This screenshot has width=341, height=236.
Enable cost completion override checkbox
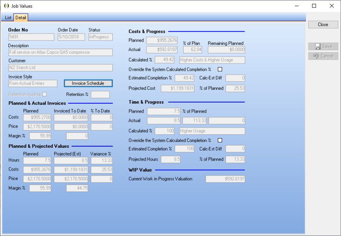(x=220, y=69)
